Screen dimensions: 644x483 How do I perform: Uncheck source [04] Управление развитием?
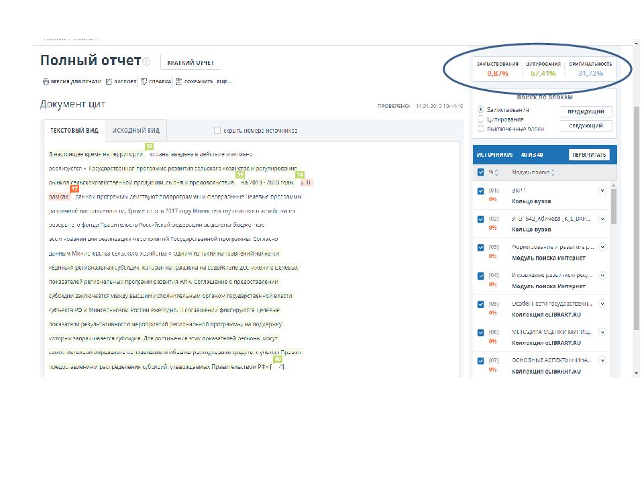point(480,276)
